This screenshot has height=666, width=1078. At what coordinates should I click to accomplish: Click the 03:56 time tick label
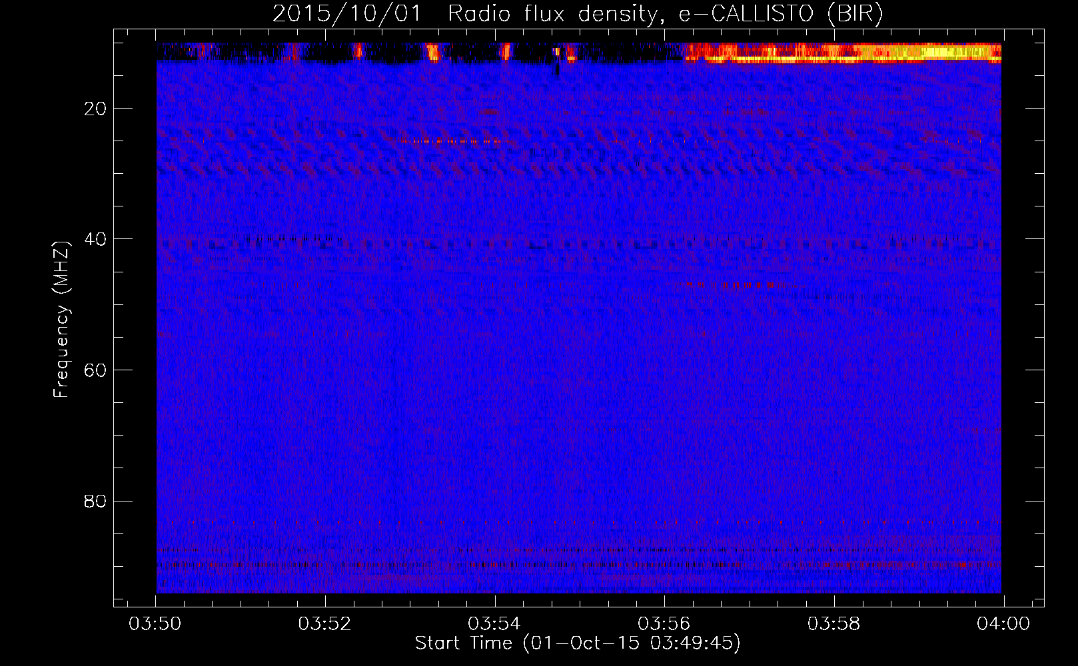point(664,624)
